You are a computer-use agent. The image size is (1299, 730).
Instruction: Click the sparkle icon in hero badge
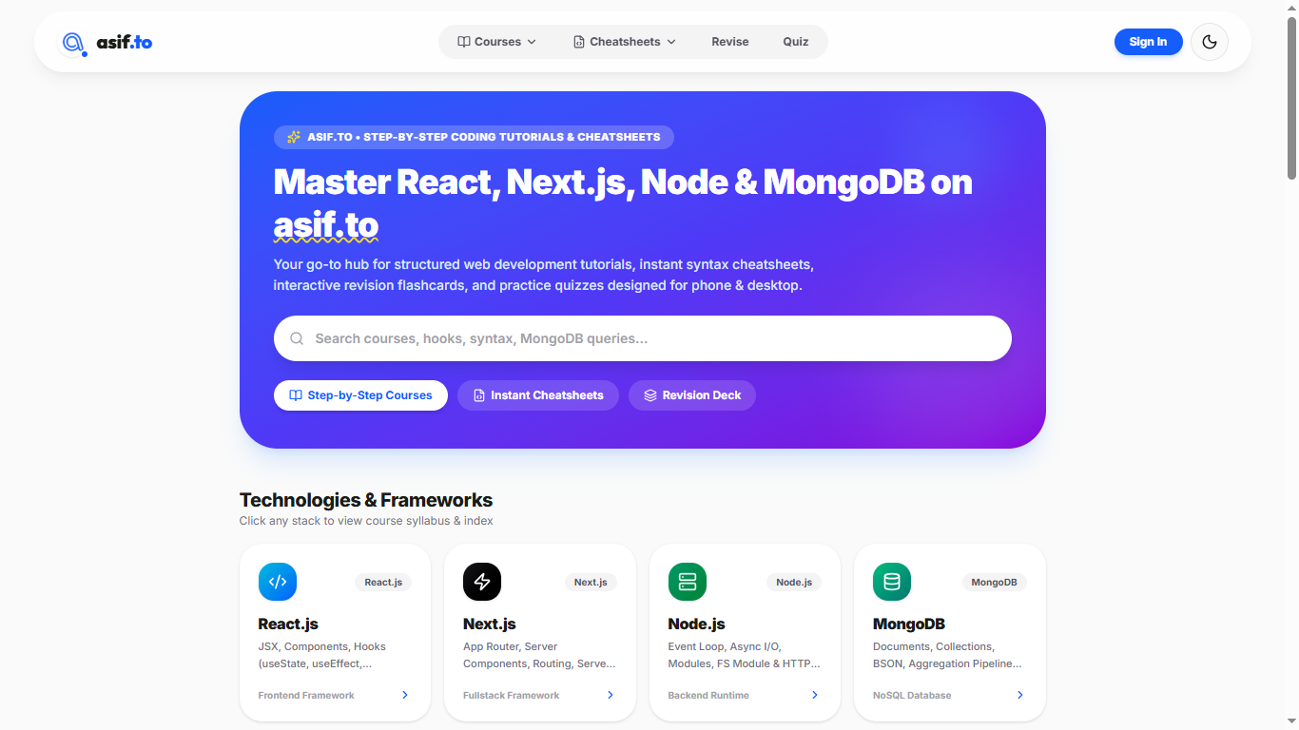point(294,137)
